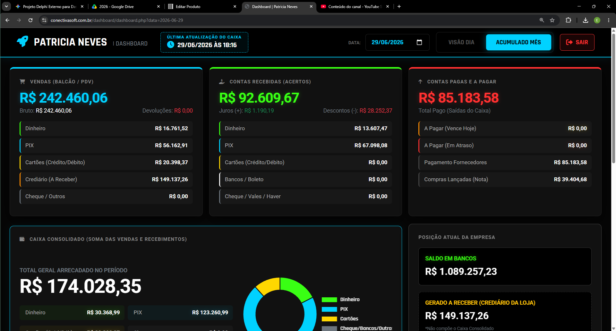Screen dimensions: 616x331
Task: Click the up arrow icon by Contas Pagas
Action: [x=420, y=81]
